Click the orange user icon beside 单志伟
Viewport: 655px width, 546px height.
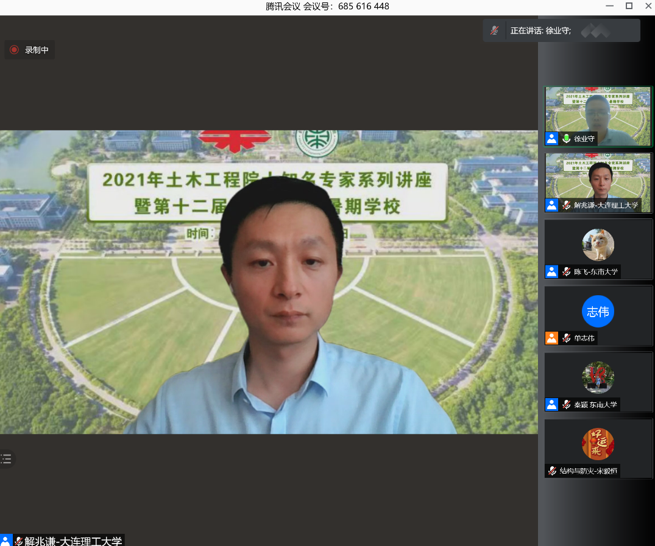point(552,338)
